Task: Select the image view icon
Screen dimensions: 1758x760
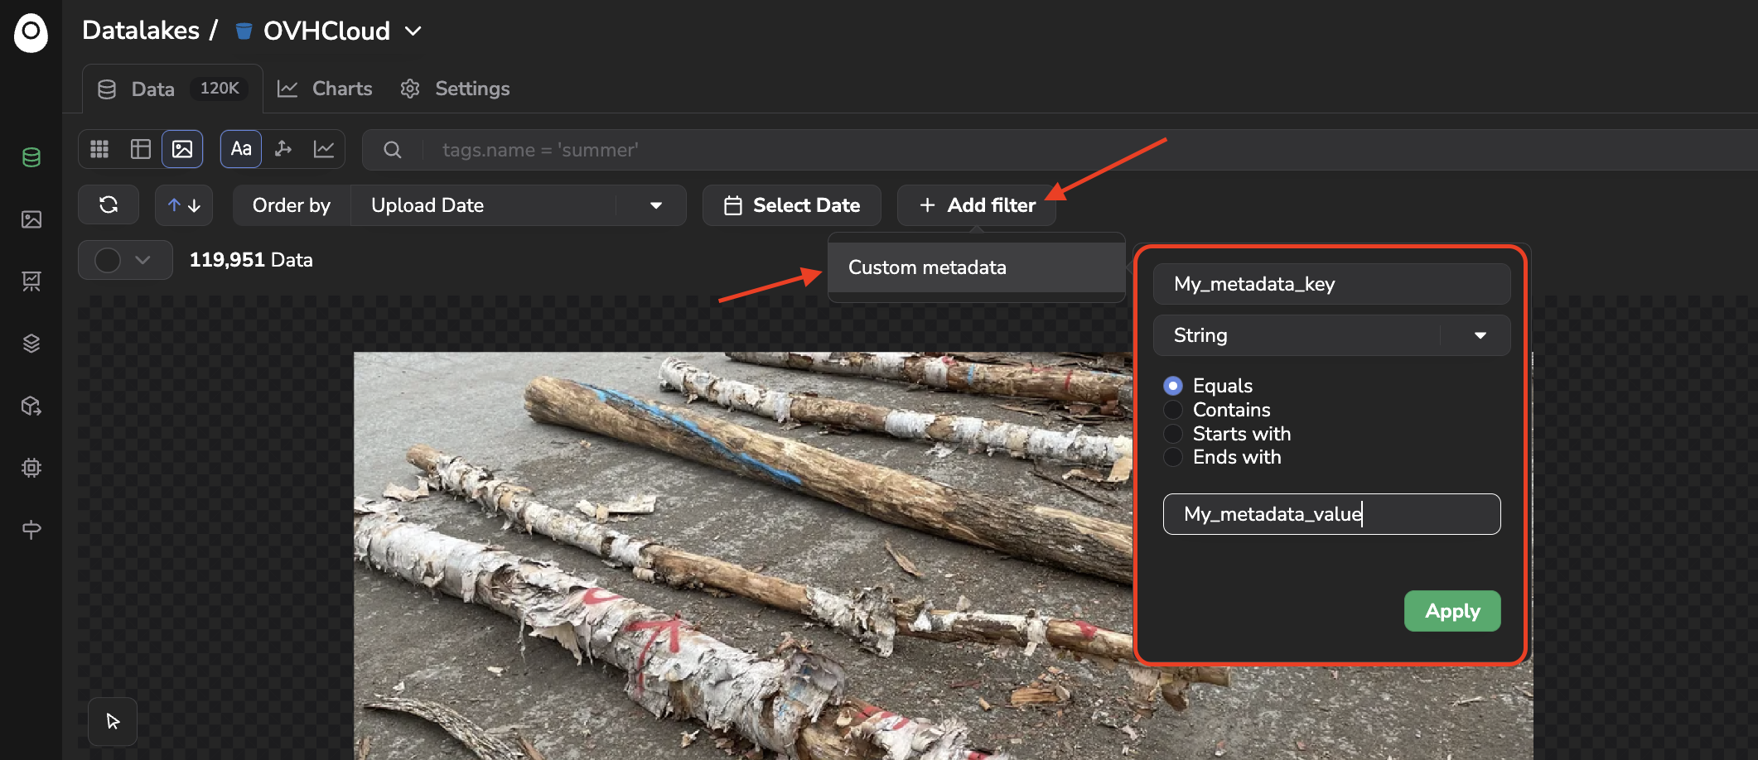Action: [182, 149]
